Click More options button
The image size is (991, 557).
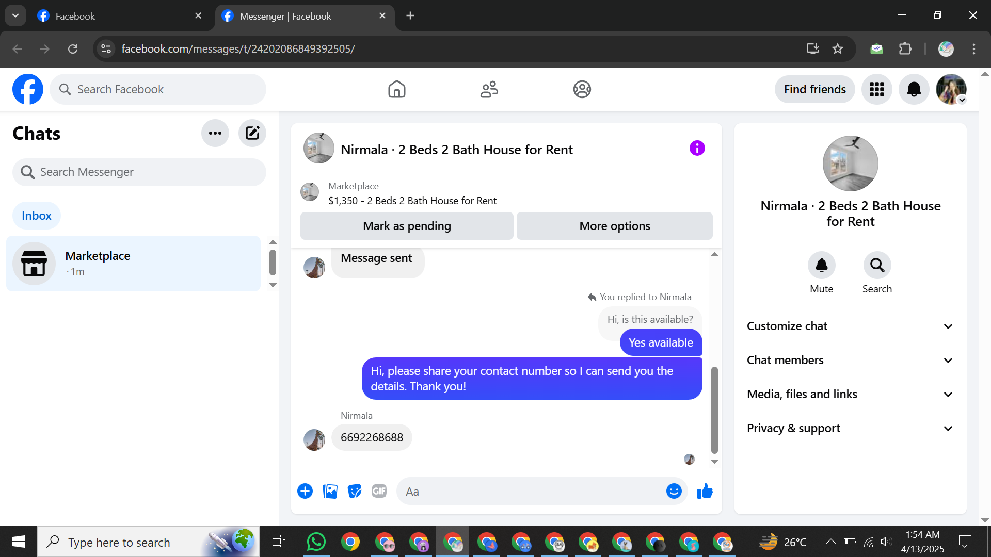tap(614, 226)
